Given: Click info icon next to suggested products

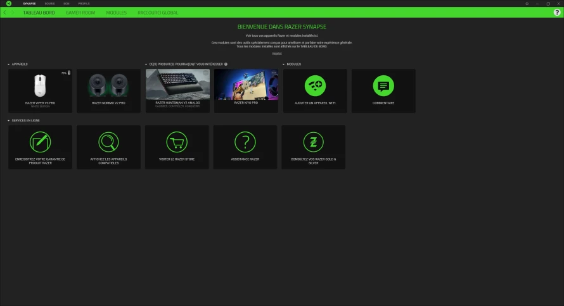Looking at the screenshot, I should 226,64.
